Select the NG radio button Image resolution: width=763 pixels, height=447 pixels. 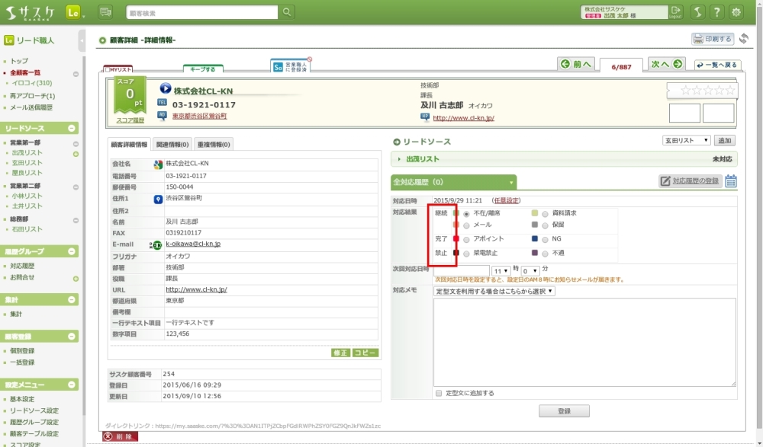[x=545, y=239]
